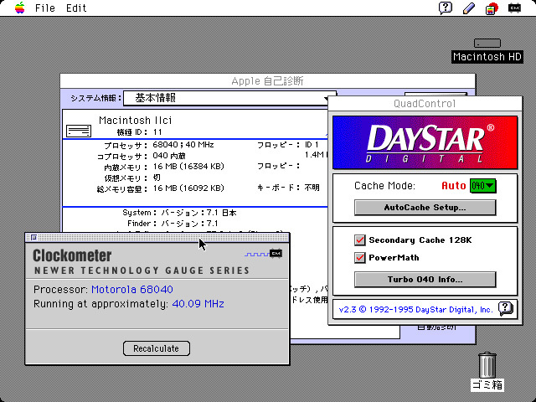The image size is (536, 402).
Task: Click the Clockometer chip waveform logo
Action: 263,254
